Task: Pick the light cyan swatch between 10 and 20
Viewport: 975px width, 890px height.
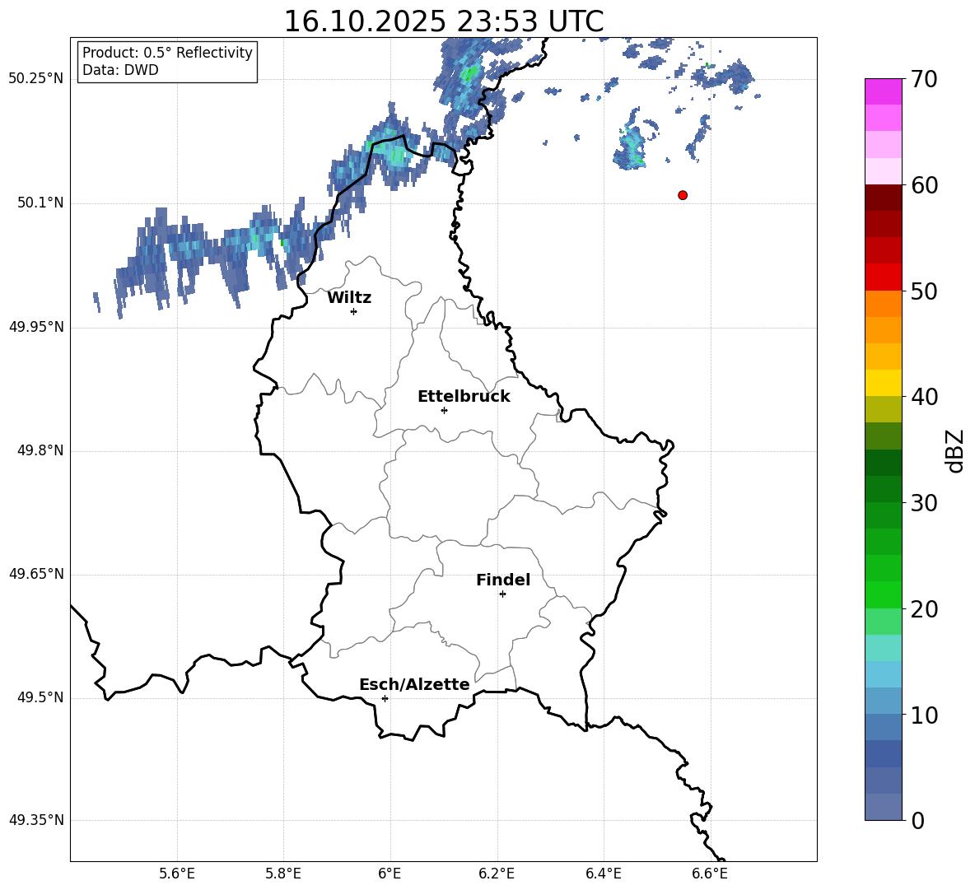Action: [x=884, y=648]
